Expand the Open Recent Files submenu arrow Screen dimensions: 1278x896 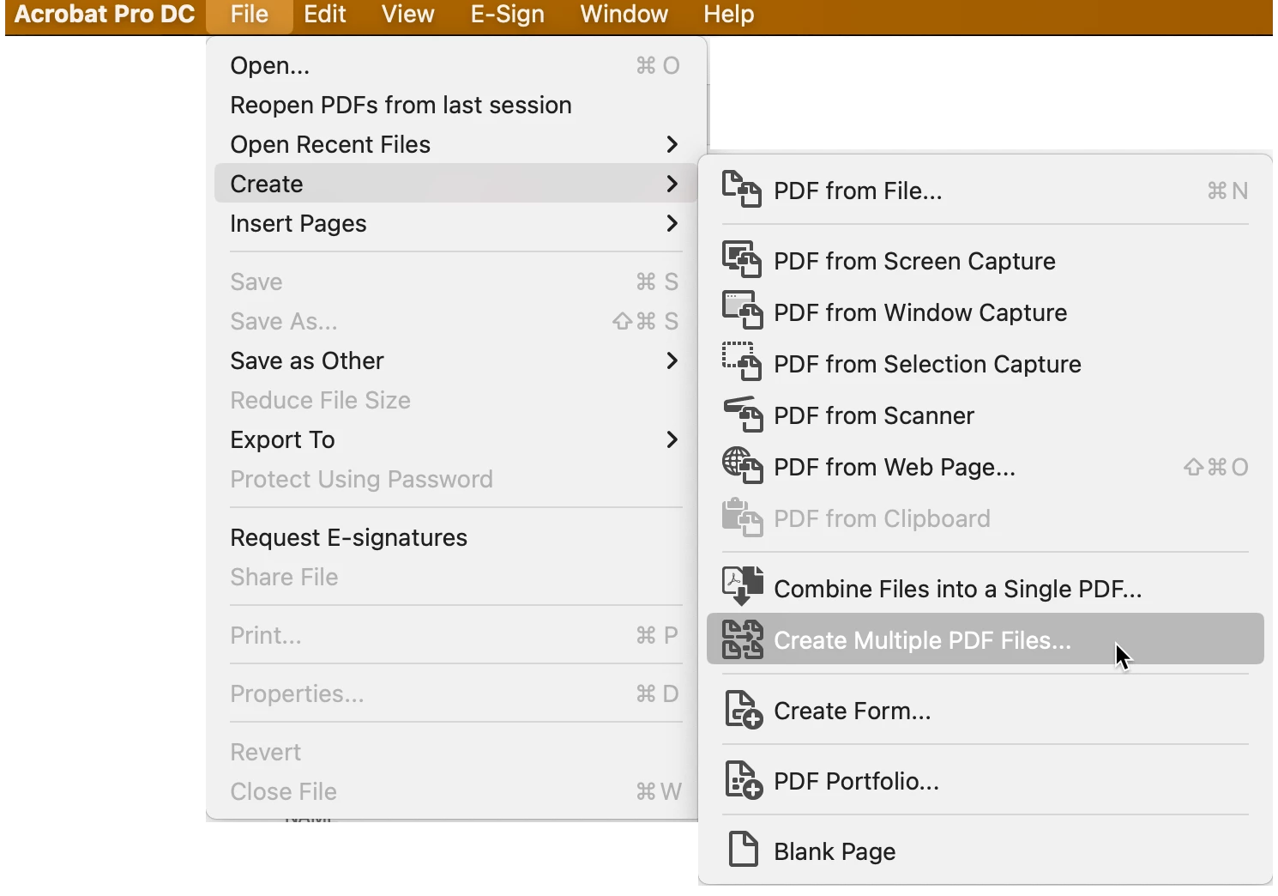[672, 144]
